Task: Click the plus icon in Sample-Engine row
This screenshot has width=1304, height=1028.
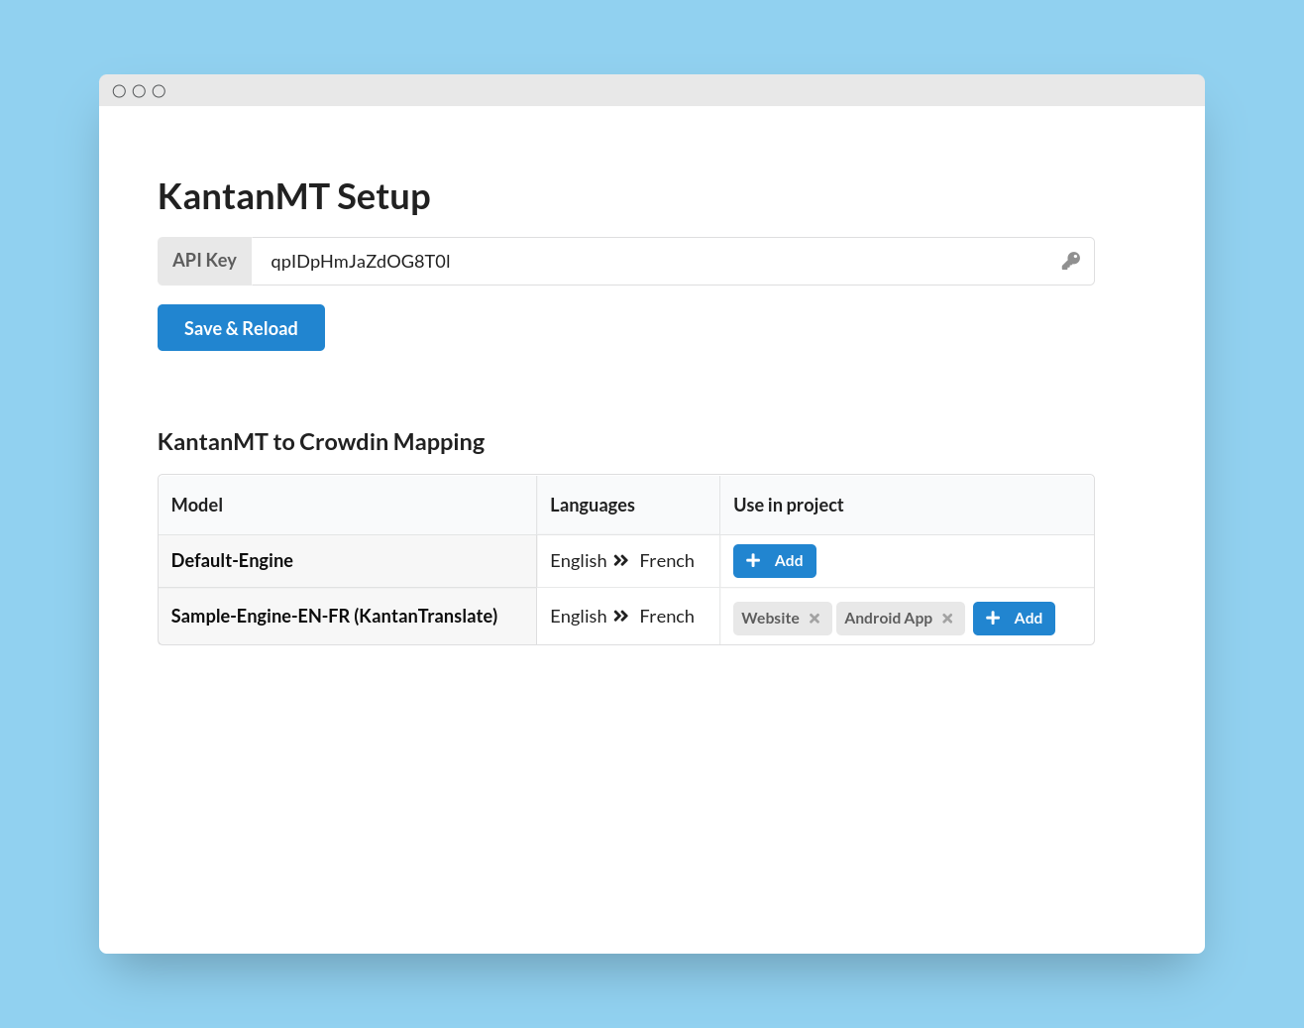Action: (x=993, y=619)
